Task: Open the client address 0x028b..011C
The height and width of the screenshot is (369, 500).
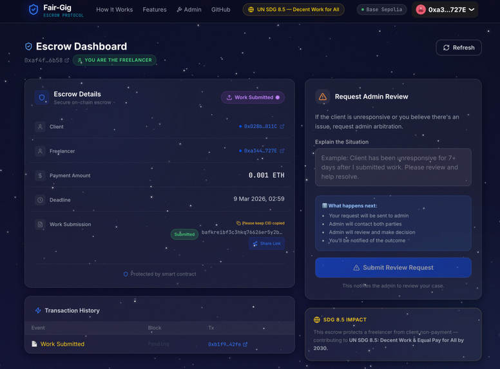Action: tap(260, 126)
